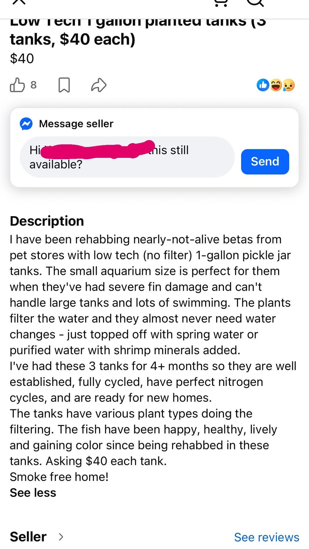Close the listing with the X icon
The image size is (309, 549).
[19, 2]
